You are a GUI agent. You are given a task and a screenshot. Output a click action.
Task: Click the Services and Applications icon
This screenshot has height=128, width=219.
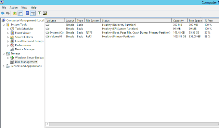pos(8,66)
